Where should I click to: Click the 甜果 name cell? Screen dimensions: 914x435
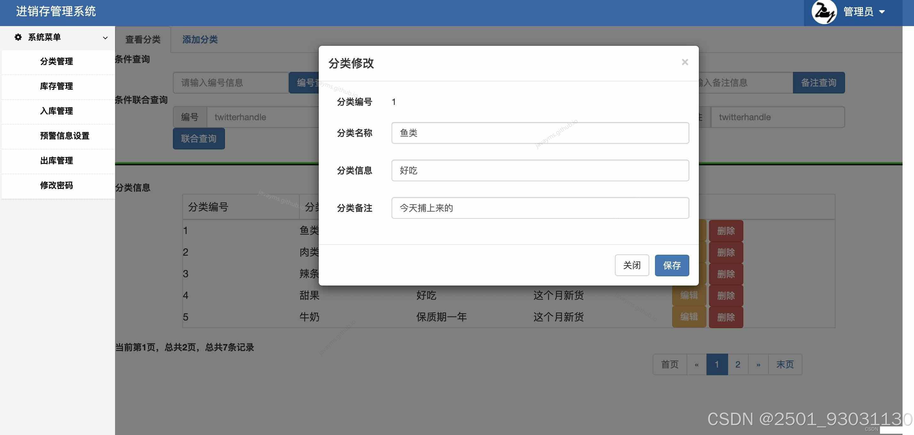pyautogui.click(x=310, y=295)
